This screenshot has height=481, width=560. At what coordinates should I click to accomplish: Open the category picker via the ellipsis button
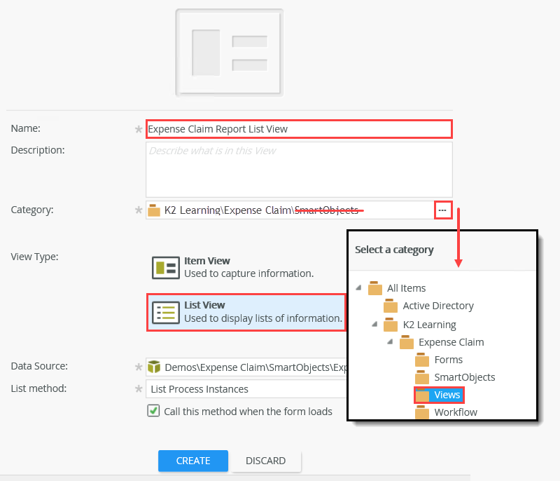[443, 209]
